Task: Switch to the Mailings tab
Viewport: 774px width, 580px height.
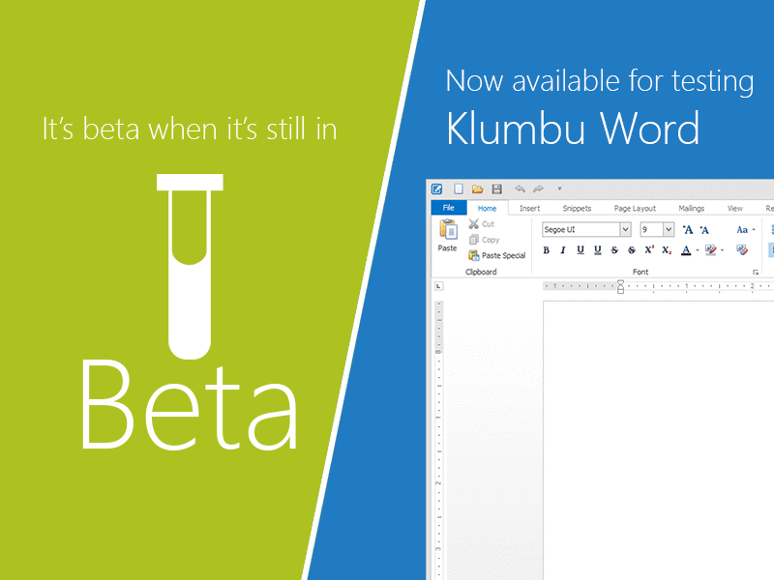Action: point(691,208)
